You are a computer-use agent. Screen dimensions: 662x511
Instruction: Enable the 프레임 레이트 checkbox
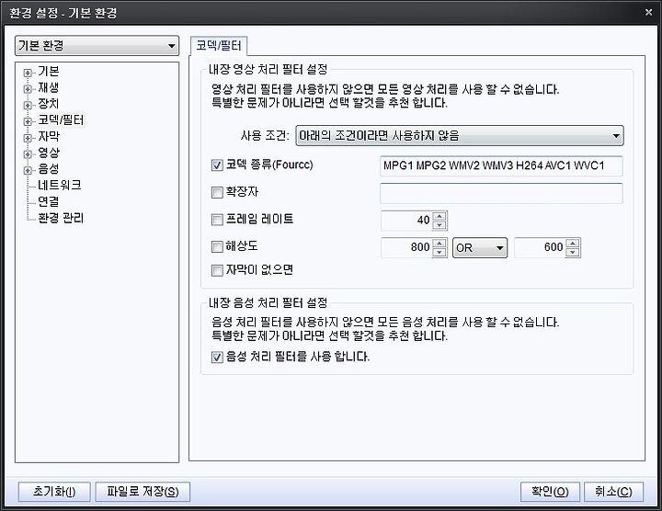tap(217, 220)
